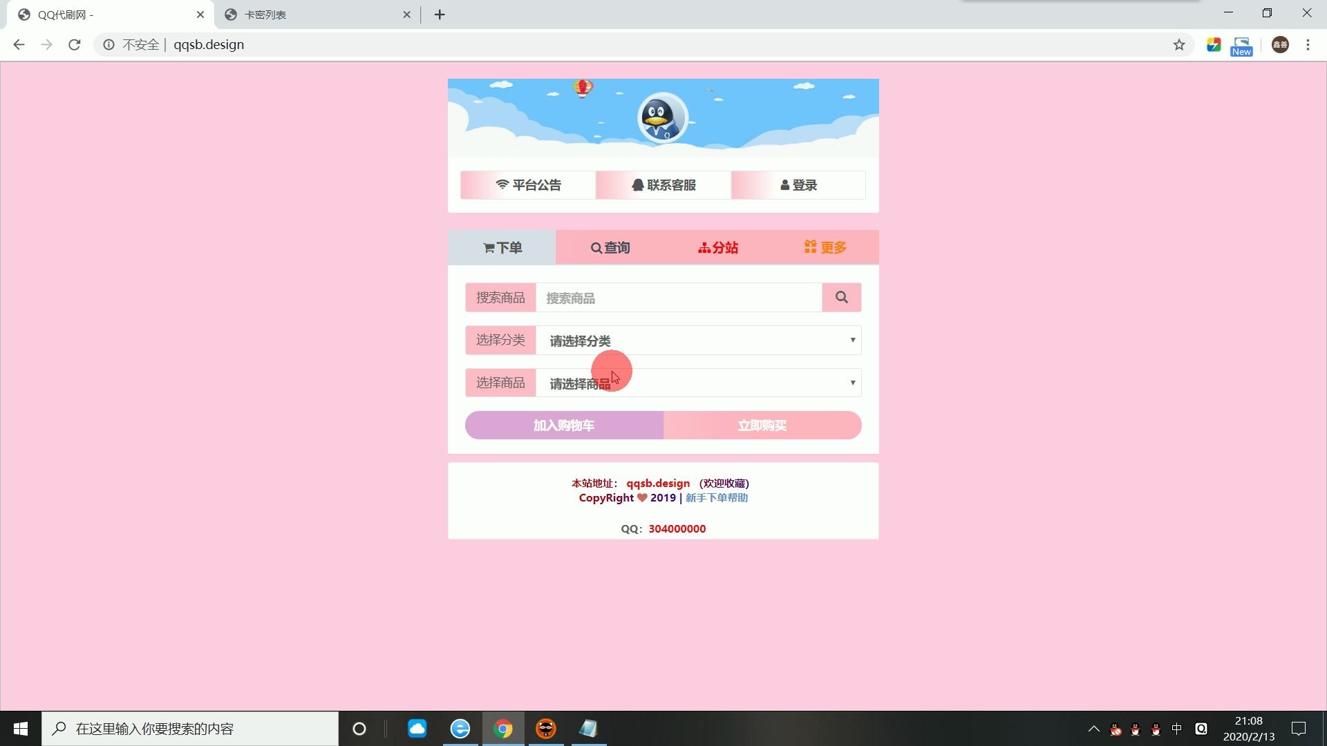This screenshot has width=1327, height=746.
Task: Click the qqsb.design site address link
Action: click(x=658, y=483)
